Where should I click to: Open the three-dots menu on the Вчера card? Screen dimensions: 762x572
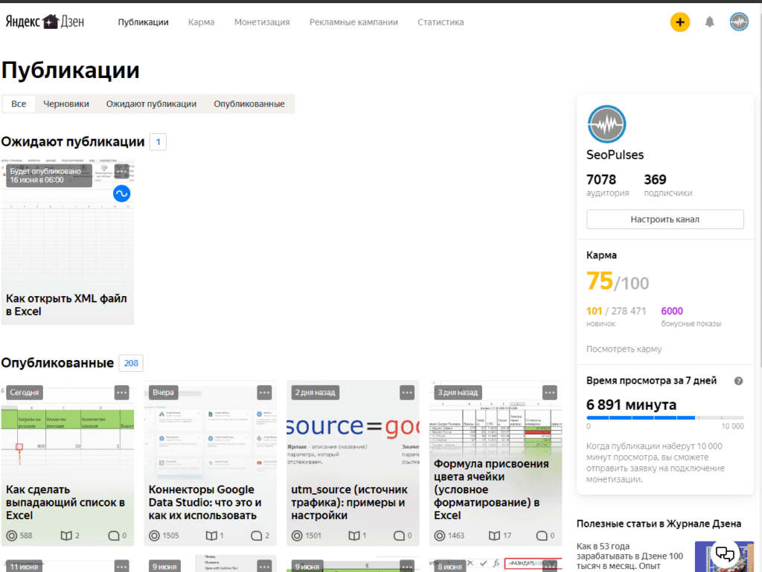(x=264, y=392)
